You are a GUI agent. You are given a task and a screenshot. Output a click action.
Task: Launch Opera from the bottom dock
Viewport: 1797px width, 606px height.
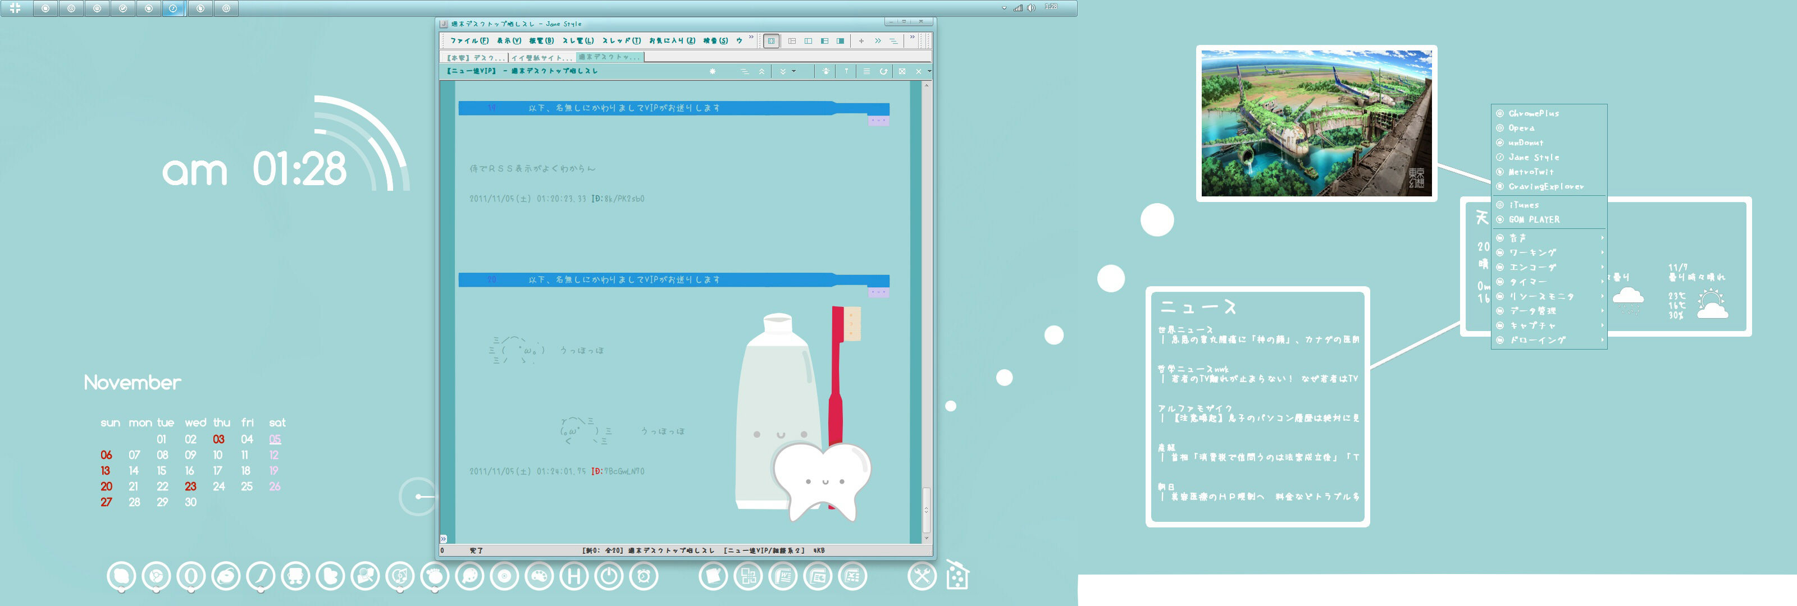191,576
